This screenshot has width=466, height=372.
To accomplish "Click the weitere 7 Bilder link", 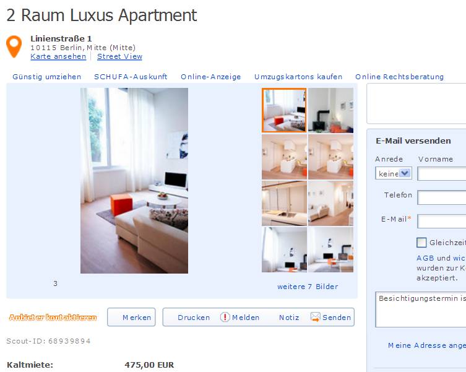I will [308, 287].
